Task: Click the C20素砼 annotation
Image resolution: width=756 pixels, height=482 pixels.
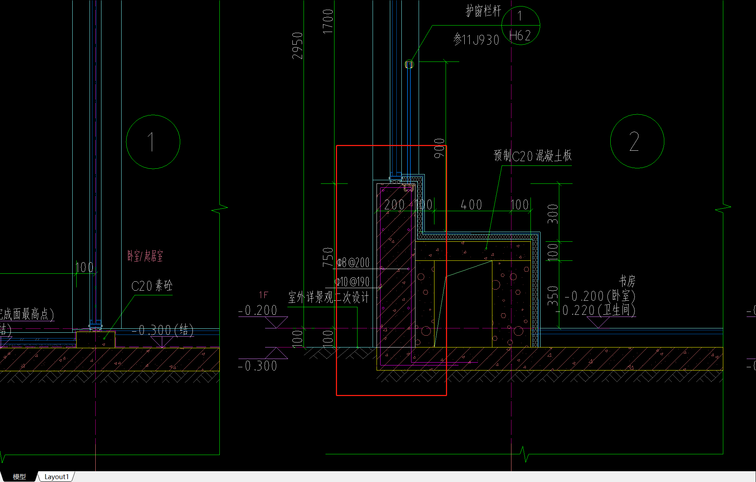Action: pos(152,286)
